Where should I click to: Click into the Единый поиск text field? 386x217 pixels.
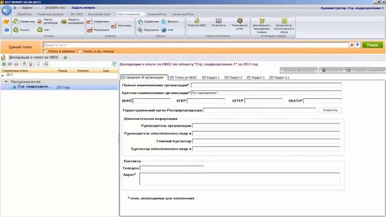click(195, 45)
